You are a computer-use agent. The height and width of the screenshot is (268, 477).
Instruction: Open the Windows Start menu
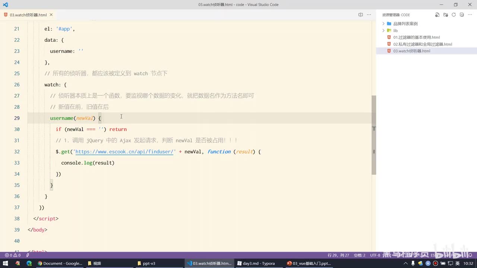point(6,263)
